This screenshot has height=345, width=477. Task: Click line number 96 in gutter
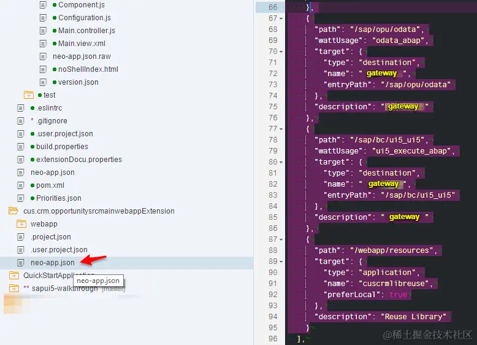tap(273, 339)
